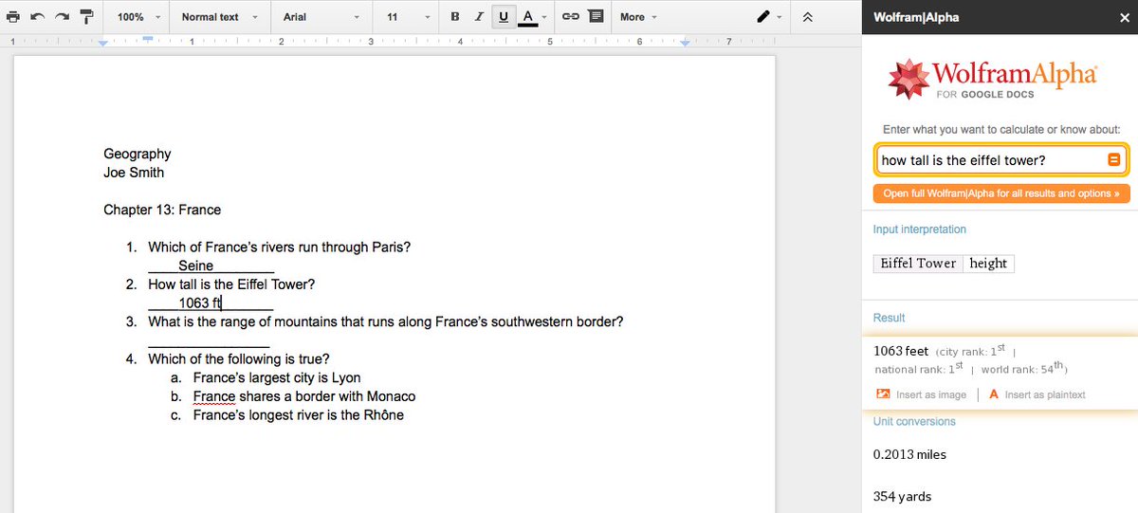The height and width of the screenshot is (513, 1138).
Task: Expand the More toolbar options
Action: coord(638,17)
